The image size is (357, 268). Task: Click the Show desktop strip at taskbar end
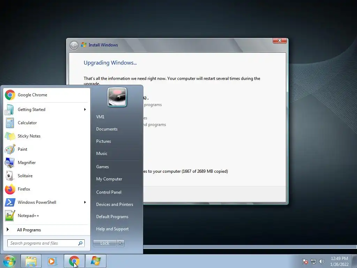click(355, 261)
